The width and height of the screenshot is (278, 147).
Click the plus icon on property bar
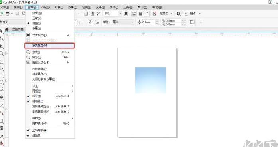(x=201, y=22)
